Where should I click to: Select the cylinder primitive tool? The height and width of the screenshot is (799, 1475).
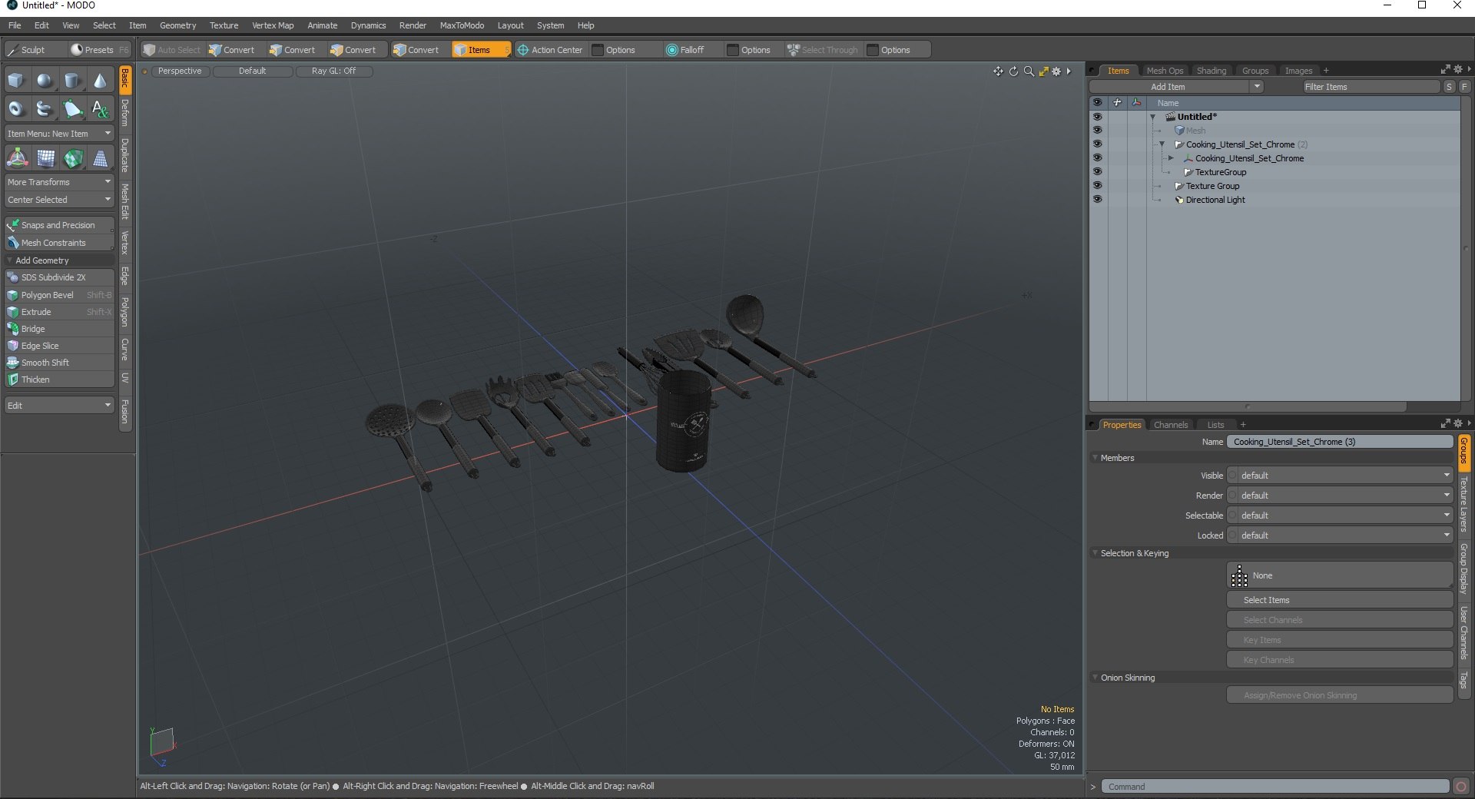72,81
